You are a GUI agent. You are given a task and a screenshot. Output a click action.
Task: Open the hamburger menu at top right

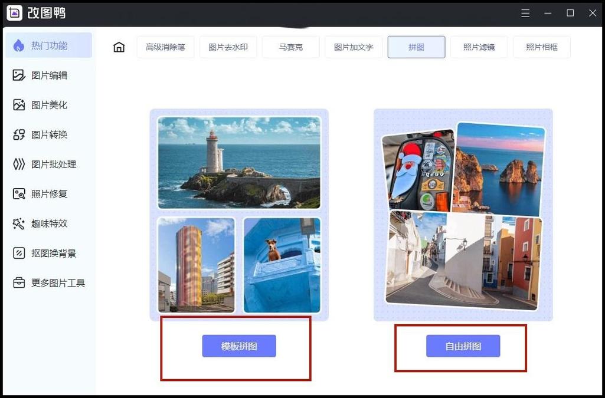[x=525, y=13]
